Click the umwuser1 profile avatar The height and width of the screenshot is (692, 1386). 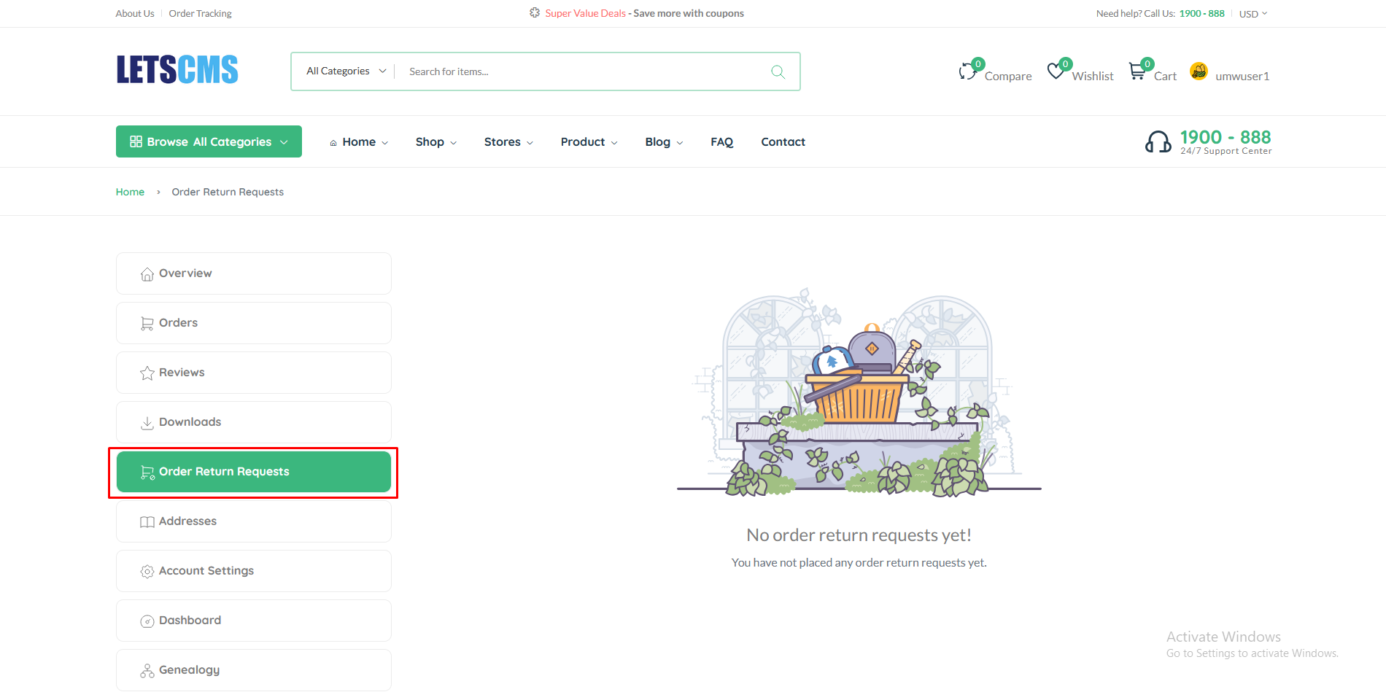coord(1199,71)
